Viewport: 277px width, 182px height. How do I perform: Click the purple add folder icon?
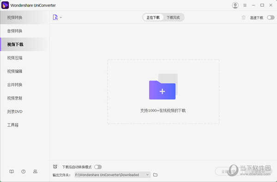163,87
